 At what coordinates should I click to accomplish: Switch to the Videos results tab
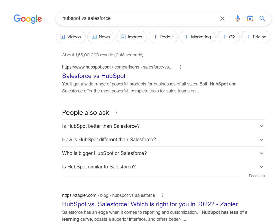point(71,37)
